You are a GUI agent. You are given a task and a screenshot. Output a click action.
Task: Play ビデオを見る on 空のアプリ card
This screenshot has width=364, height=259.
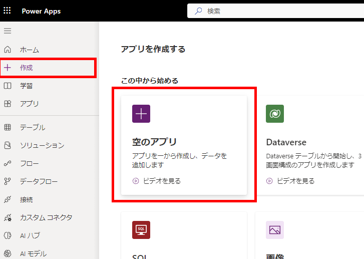[x=162, y=181]
